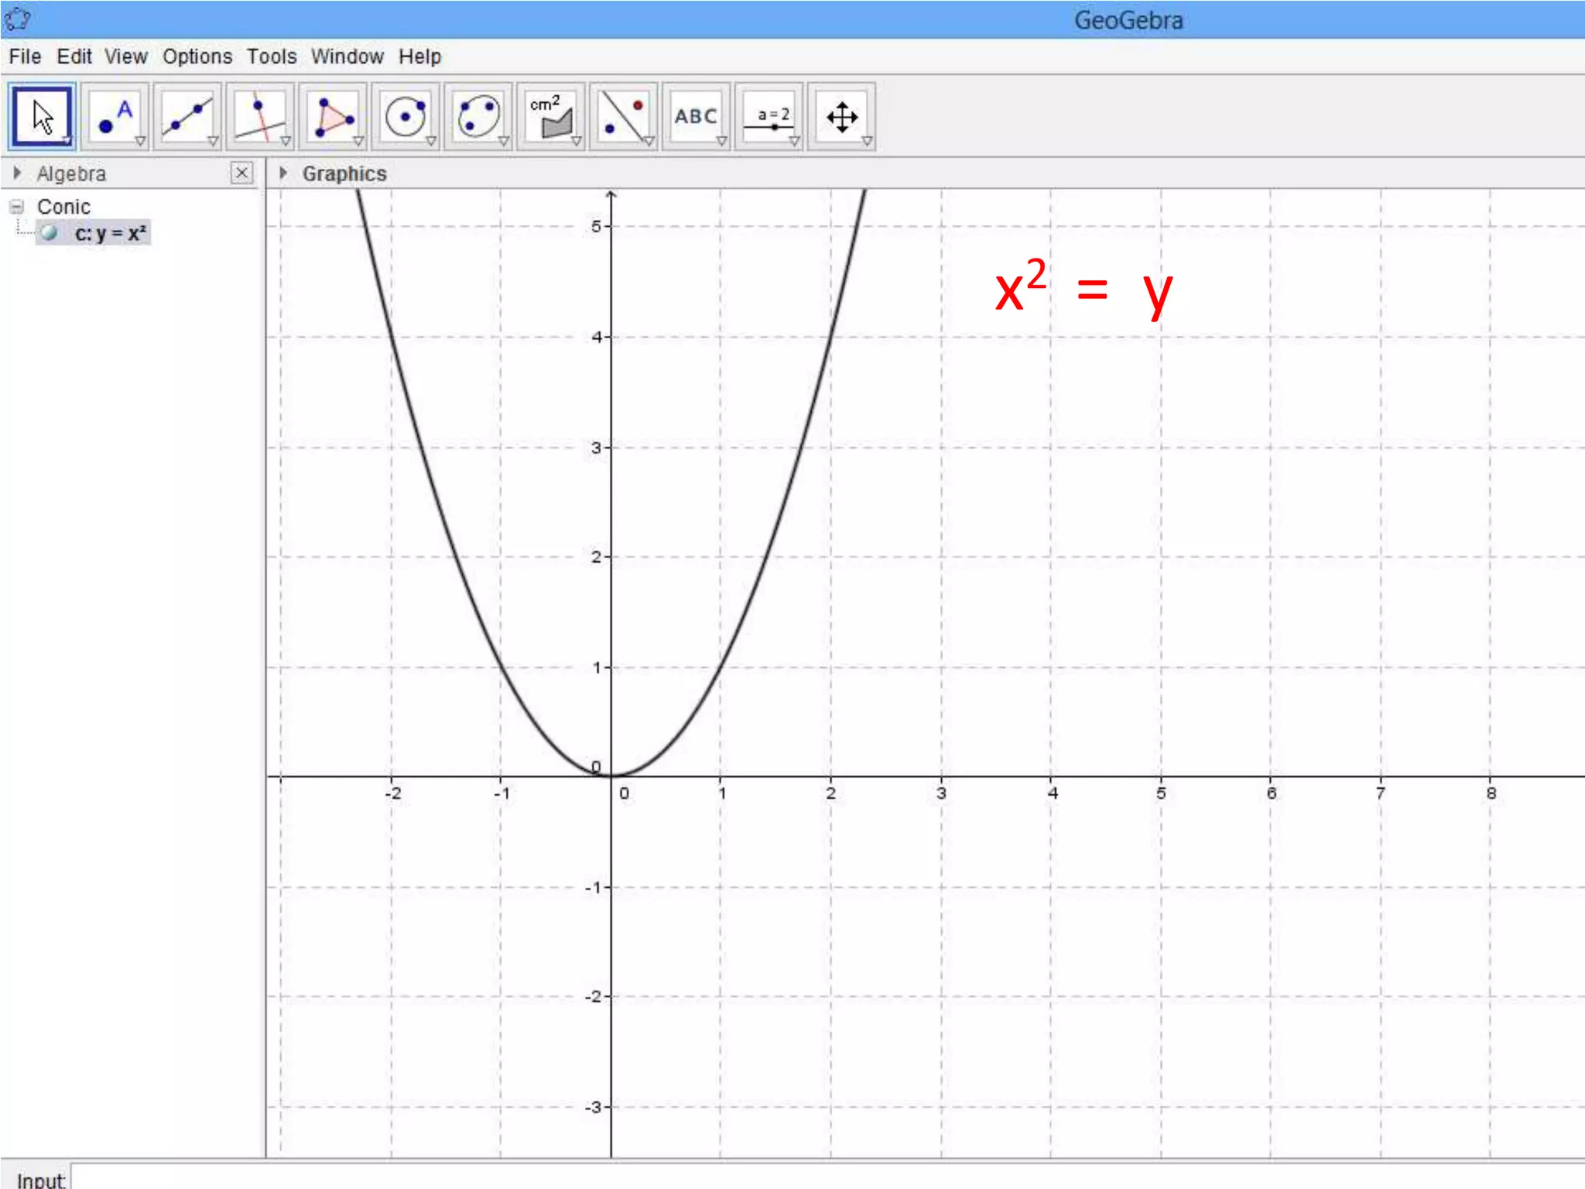Screen dimensions: 1585x1189
Task: Close the Algebra panel
Action: pos(241,173)
